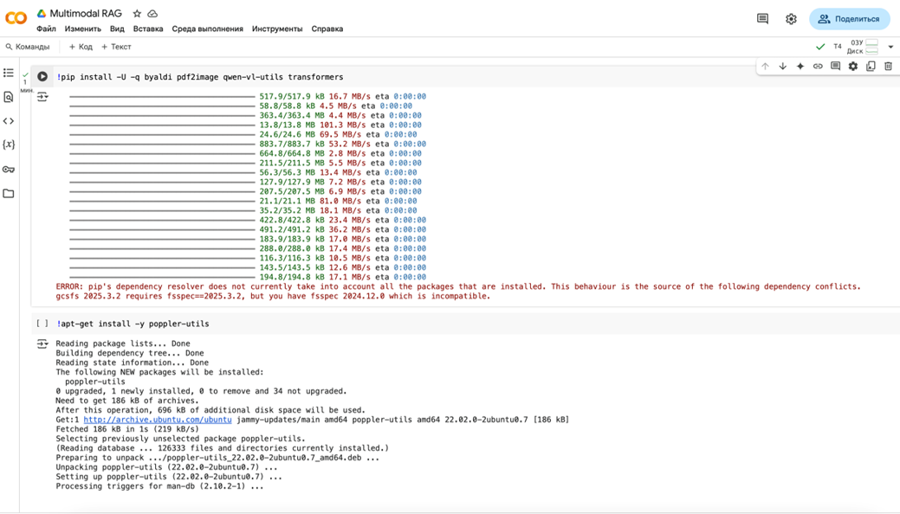The height and width of the screenshot is (514, 900).
Task: Open Colab settings gear in header
Action: coord(791,19)
